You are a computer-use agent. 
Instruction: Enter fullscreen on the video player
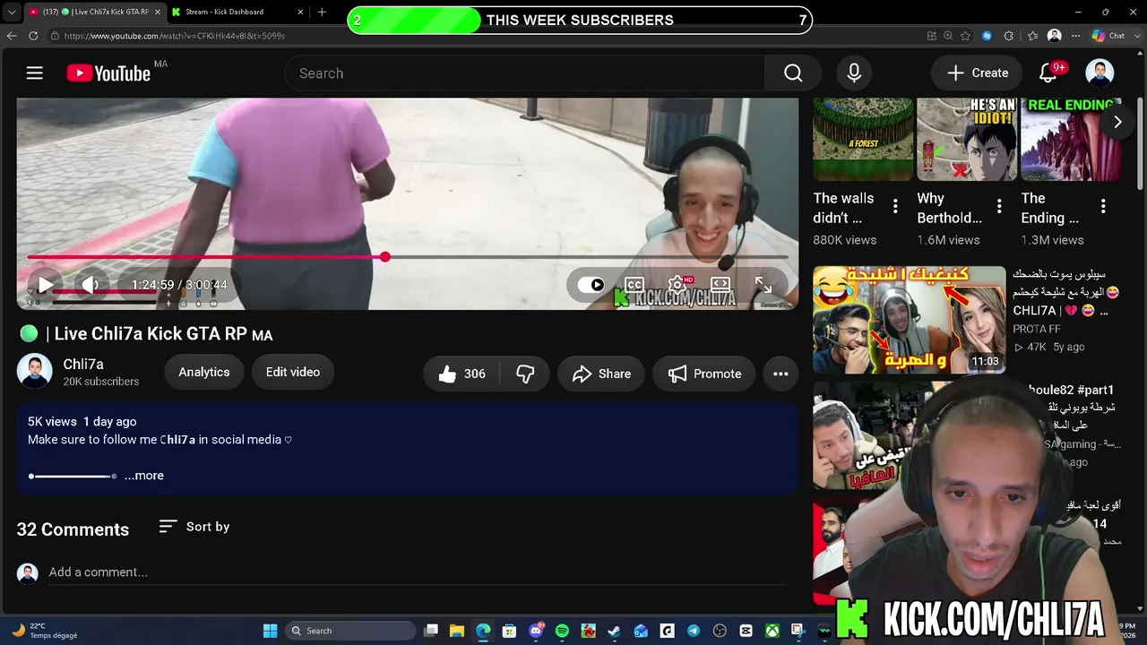tap(763, 285)
